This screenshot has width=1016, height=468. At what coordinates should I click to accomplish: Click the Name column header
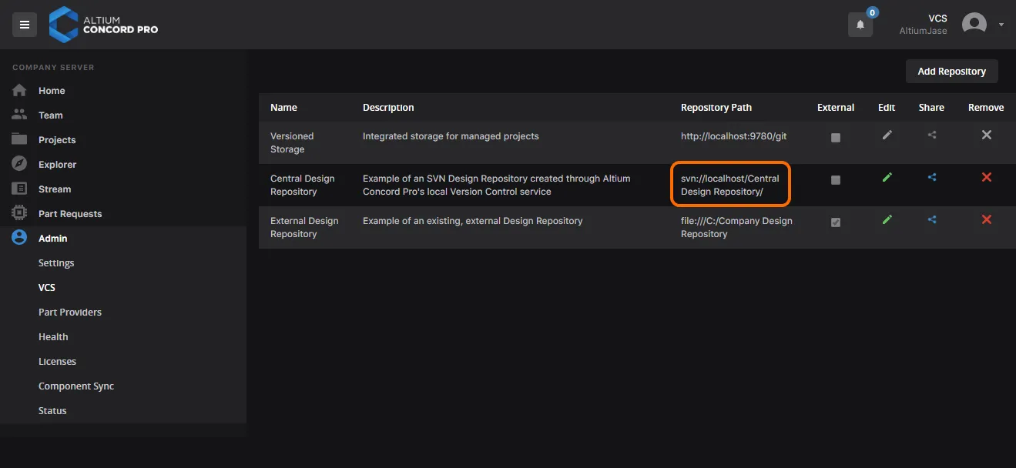click(283, 108)
